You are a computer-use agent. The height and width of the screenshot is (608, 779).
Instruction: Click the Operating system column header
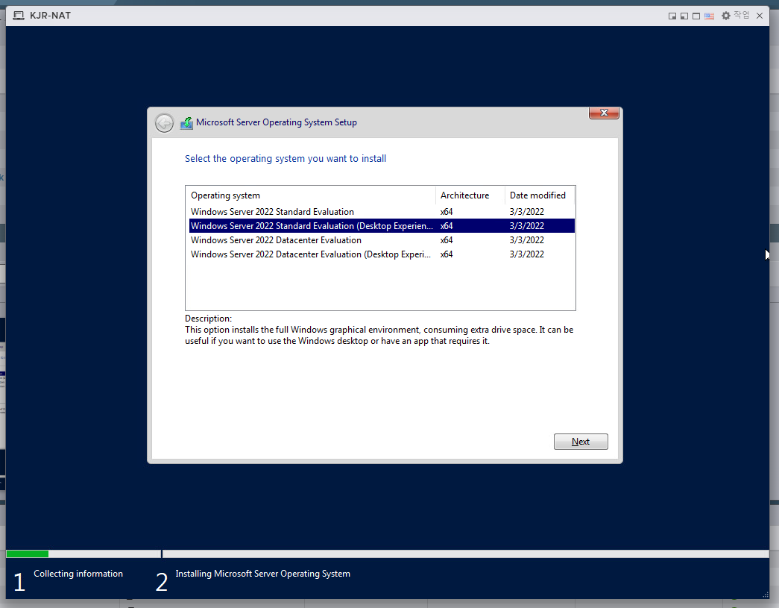pyautogui.click(x=311, y=195)
